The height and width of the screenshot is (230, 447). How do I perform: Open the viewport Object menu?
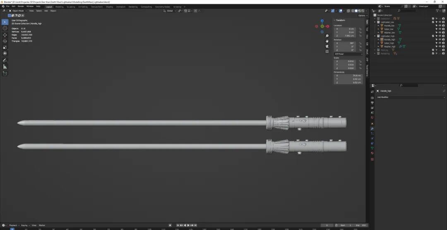[53, 11]
